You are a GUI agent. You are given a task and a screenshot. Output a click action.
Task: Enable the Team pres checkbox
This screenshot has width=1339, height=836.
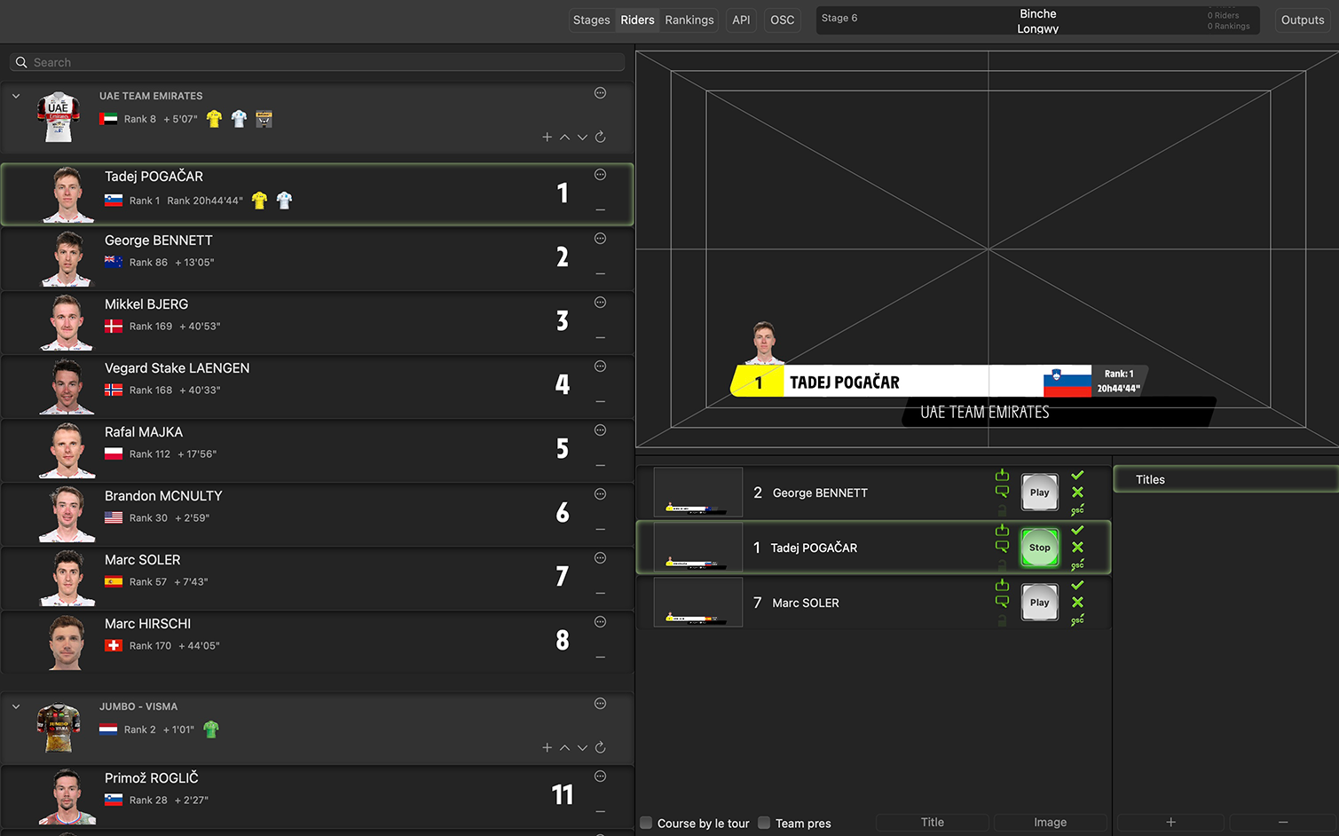tap(764, 823)
